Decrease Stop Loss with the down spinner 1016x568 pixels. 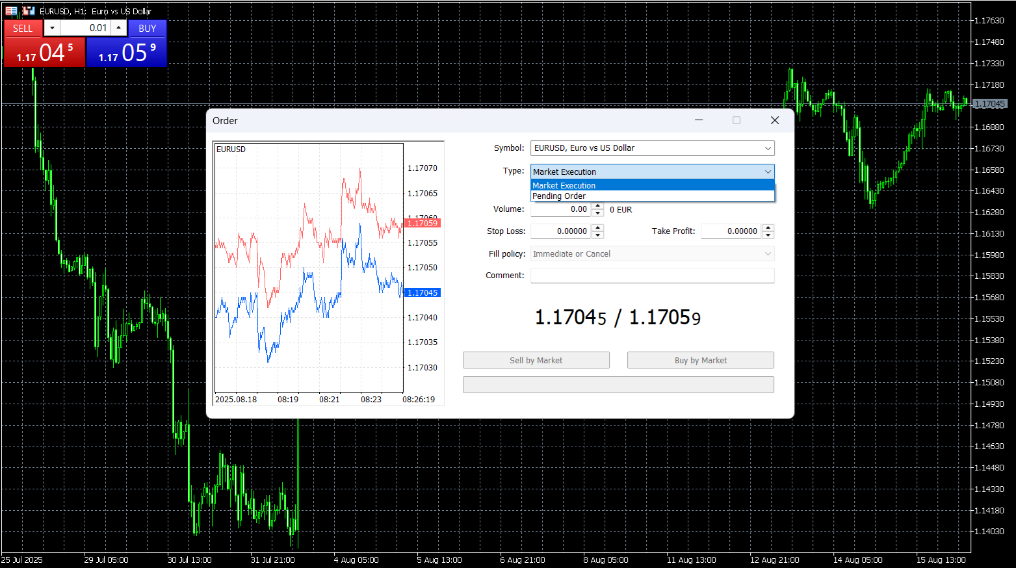point(598,235)
